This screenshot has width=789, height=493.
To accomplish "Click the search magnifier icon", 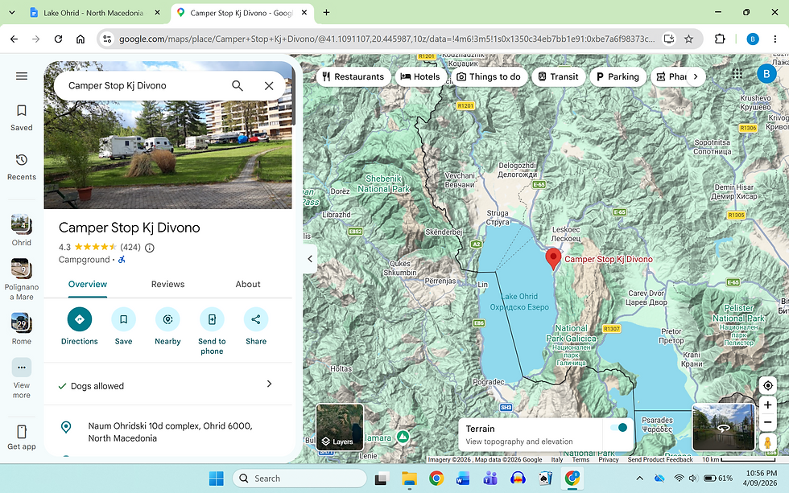I will point(238,86).
